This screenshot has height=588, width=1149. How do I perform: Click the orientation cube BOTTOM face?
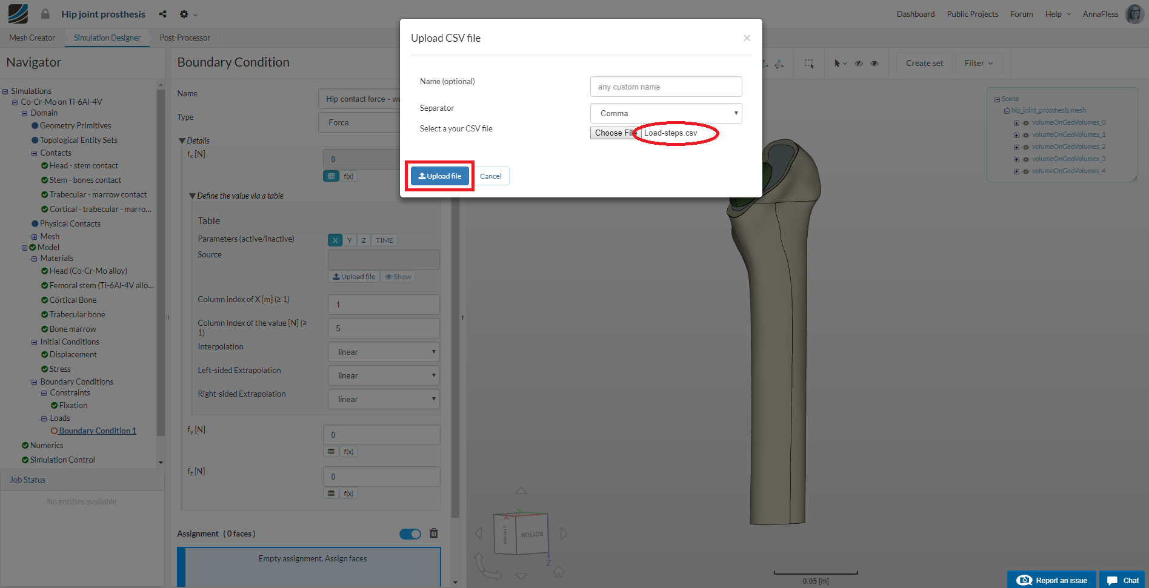[x=532, y=534]
